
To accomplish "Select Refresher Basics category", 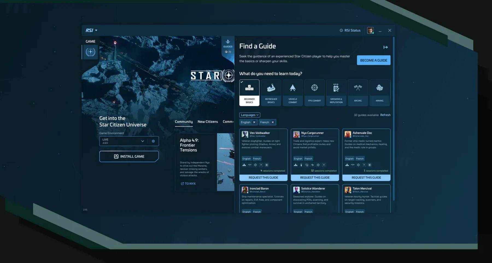I will pos(271,93).
